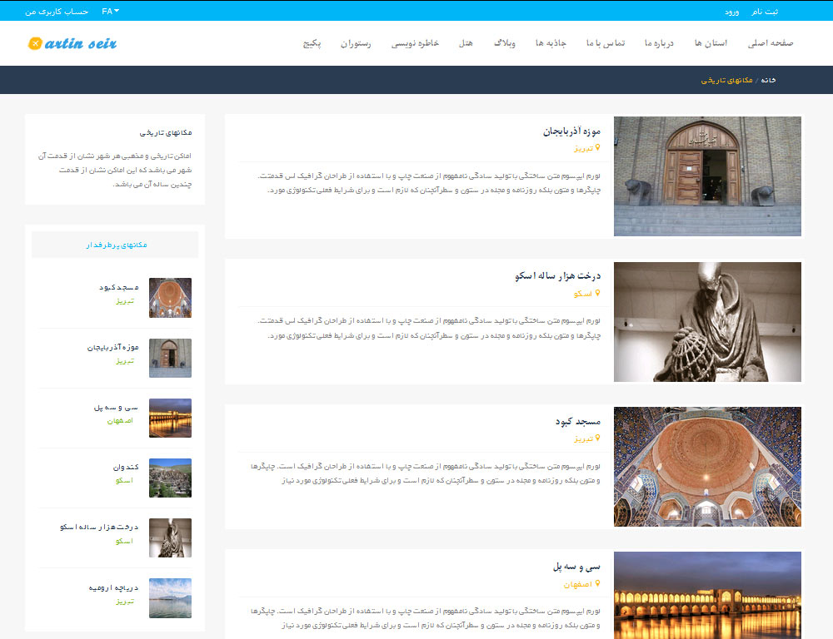The image size is (833, 639).
Task: Click تبریز under sidebar مسجد کبود
Action: [125, 301]
